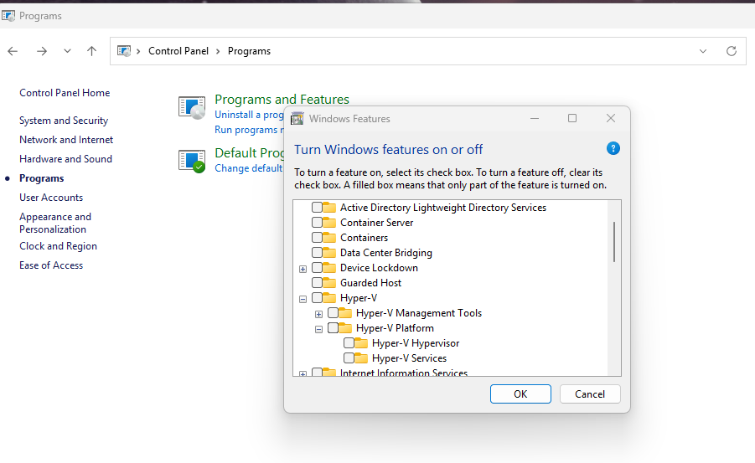Viewport: 755px width, 463px height.
Task: Go to Network and Internet category
Action: coord(66,140)
